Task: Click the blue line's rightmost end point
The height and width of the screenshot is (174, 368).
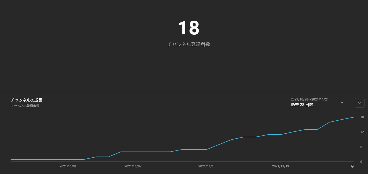Action: 354,117
